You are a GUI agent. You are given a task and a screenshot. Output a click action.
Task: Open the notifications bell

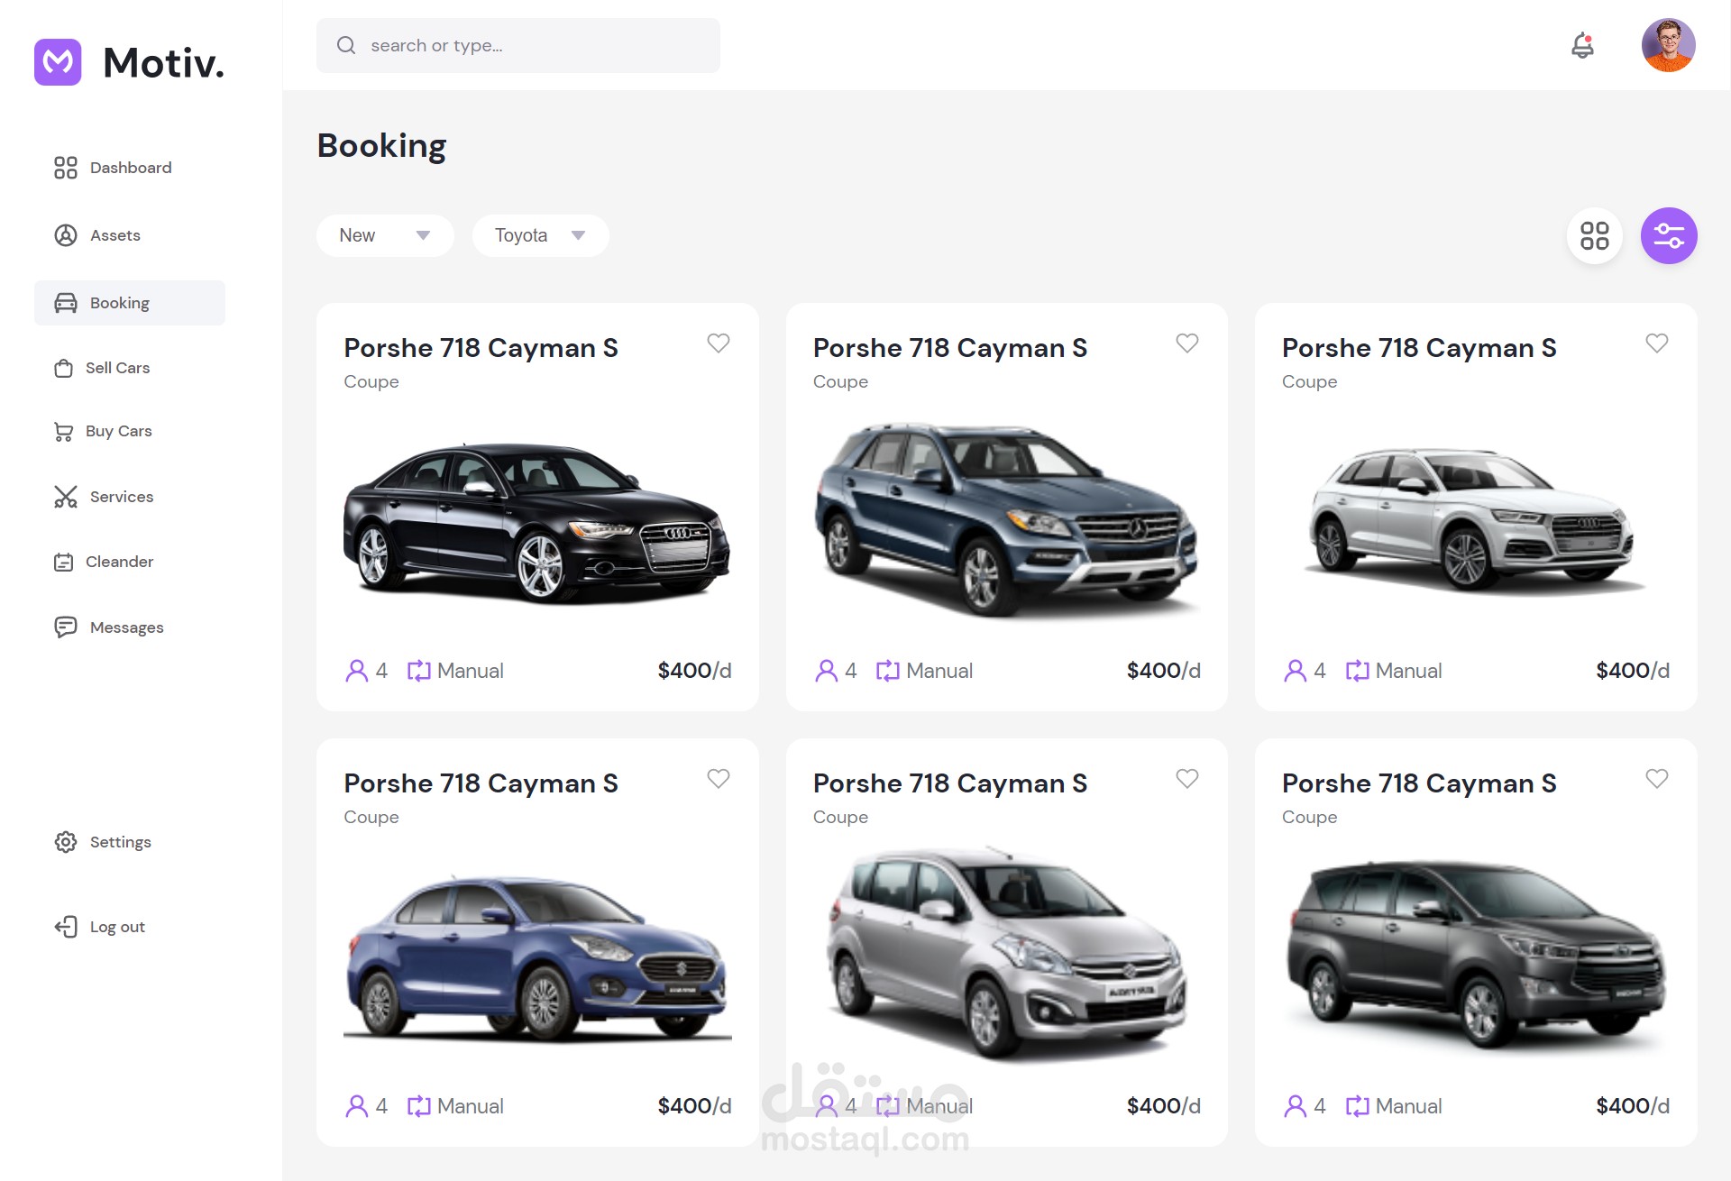pyautogui.click(x=1583, y=45)
